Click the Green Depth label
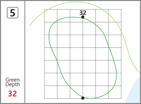The height and width of the screenshot is (104, 141). click(x=13, y=82)
